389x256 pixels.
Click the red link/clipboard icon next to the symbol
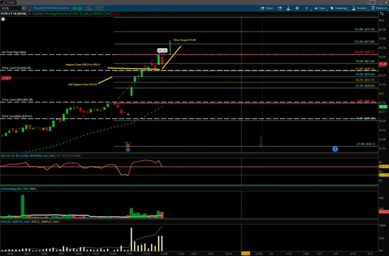[29, 9]
